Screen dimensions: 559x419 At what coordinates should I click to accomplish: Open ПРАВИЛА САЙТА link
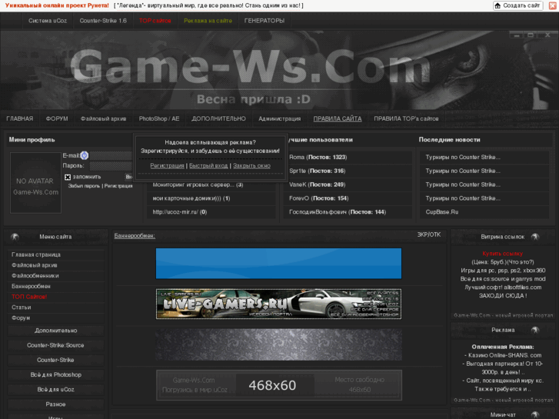pos(338,118)
